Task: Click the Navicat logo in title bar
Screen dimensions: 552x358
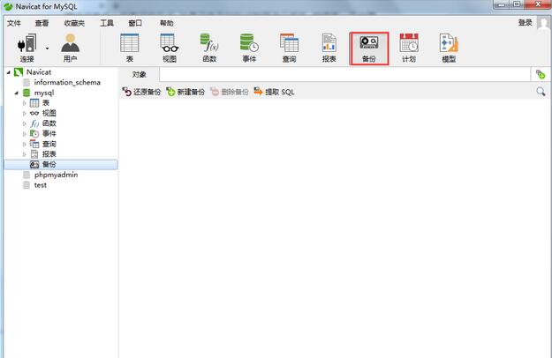Action: point(8,7)
